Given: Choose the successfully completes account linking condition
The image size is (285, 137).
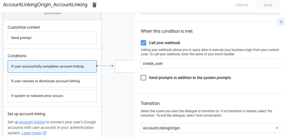Looking at the screenshot, I should (52, 66).
